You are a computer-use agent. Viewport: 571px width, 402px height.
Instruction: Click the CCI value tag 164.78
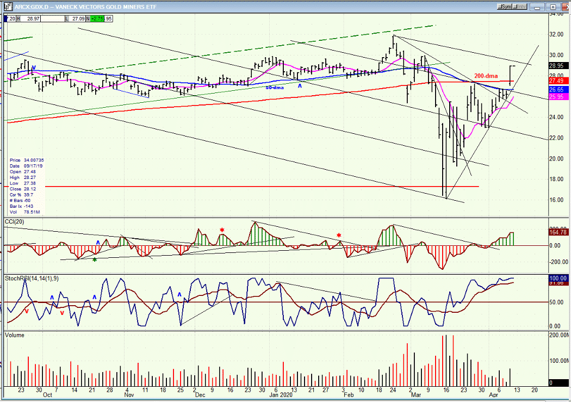pos(557,232)
